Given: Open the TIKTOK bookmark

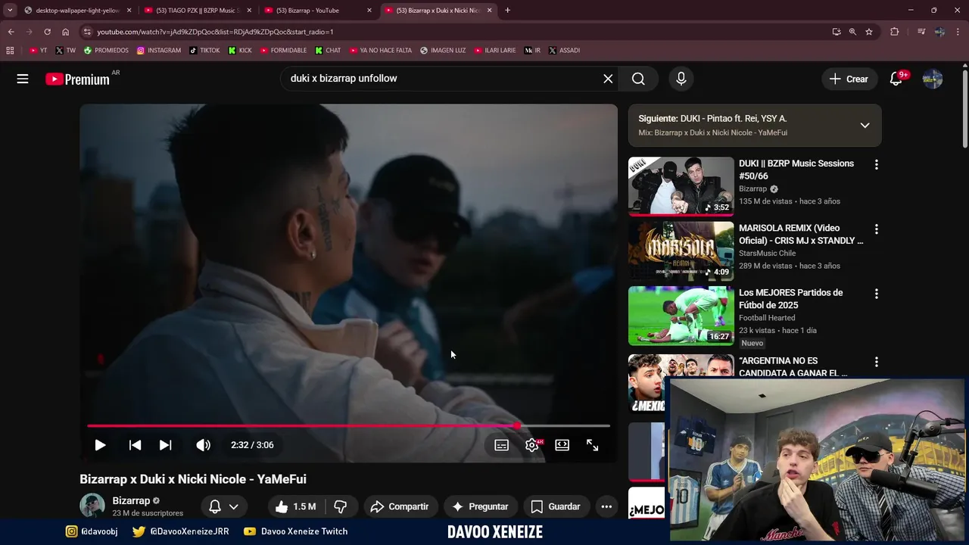Looking at the screenshot, I should pos(204,51).
